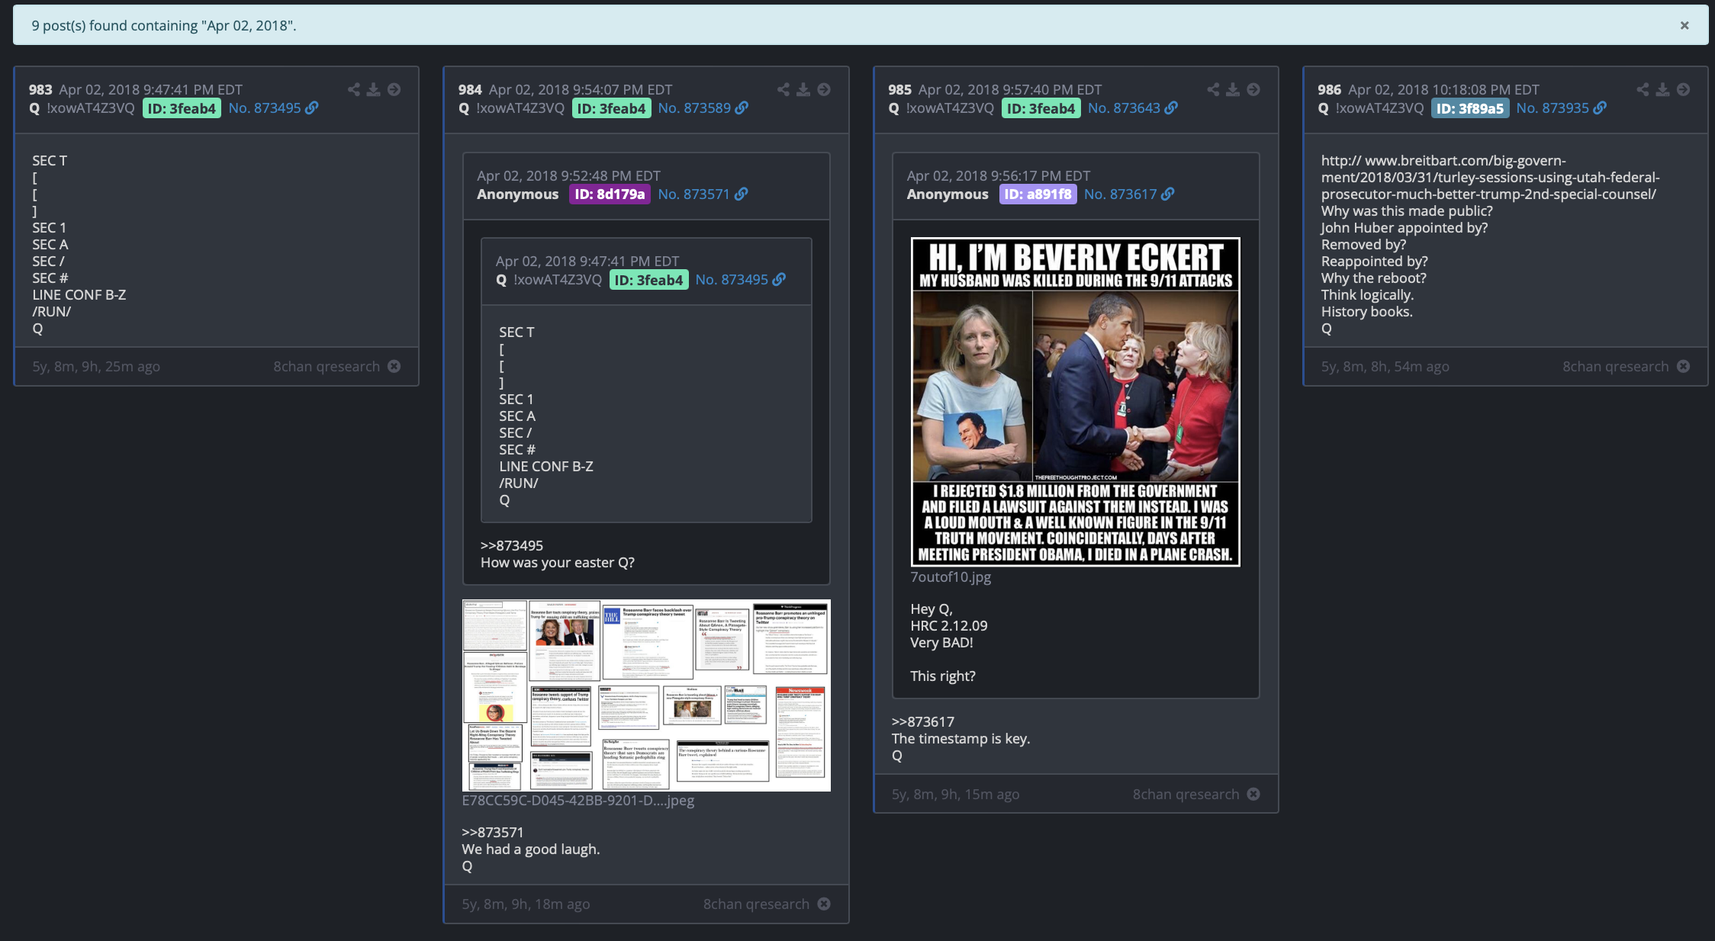Select 8chan qresearch label on post 983
1715x941 pixels.
[x=327, y=367]
